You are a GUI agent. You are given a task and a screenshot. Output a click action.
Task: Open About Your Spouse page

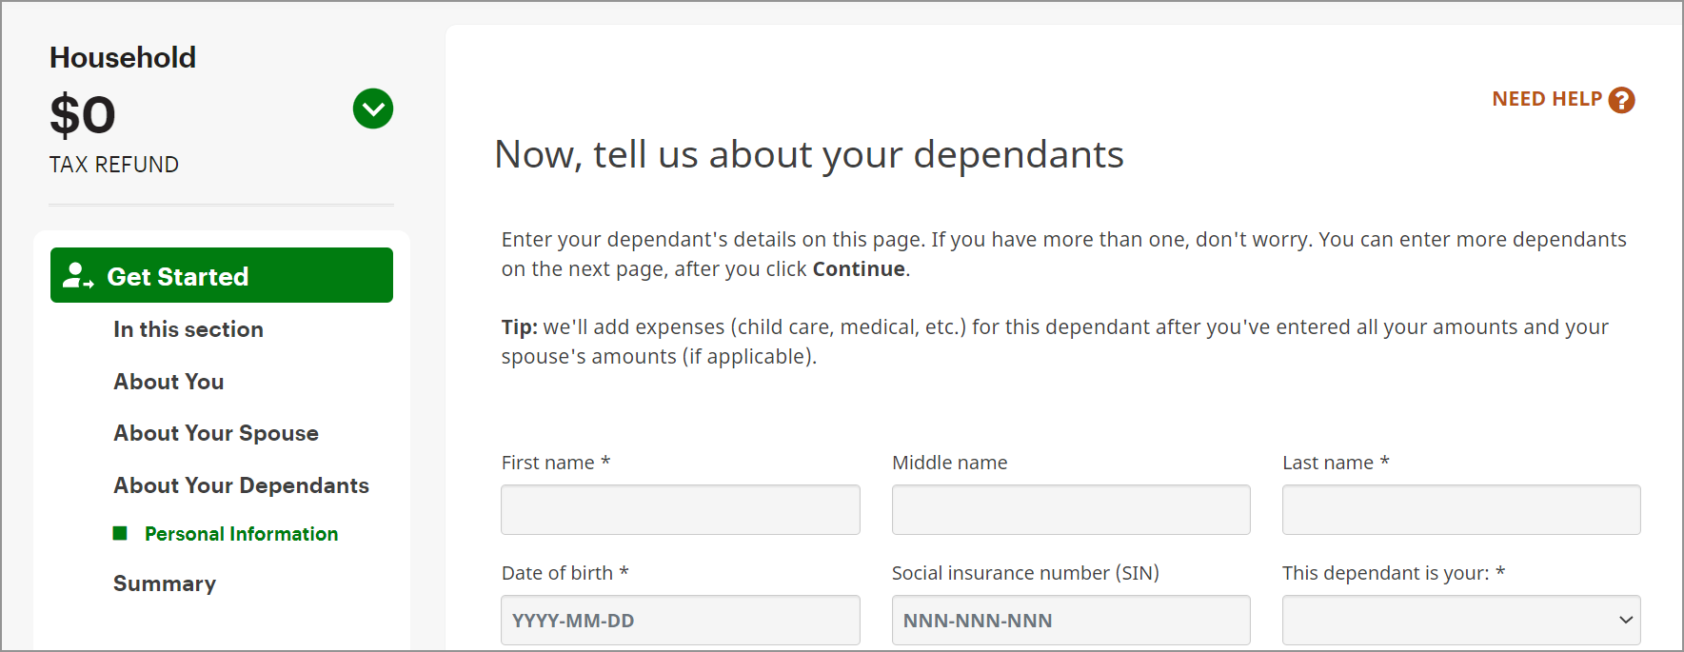(x=216, y=433)
